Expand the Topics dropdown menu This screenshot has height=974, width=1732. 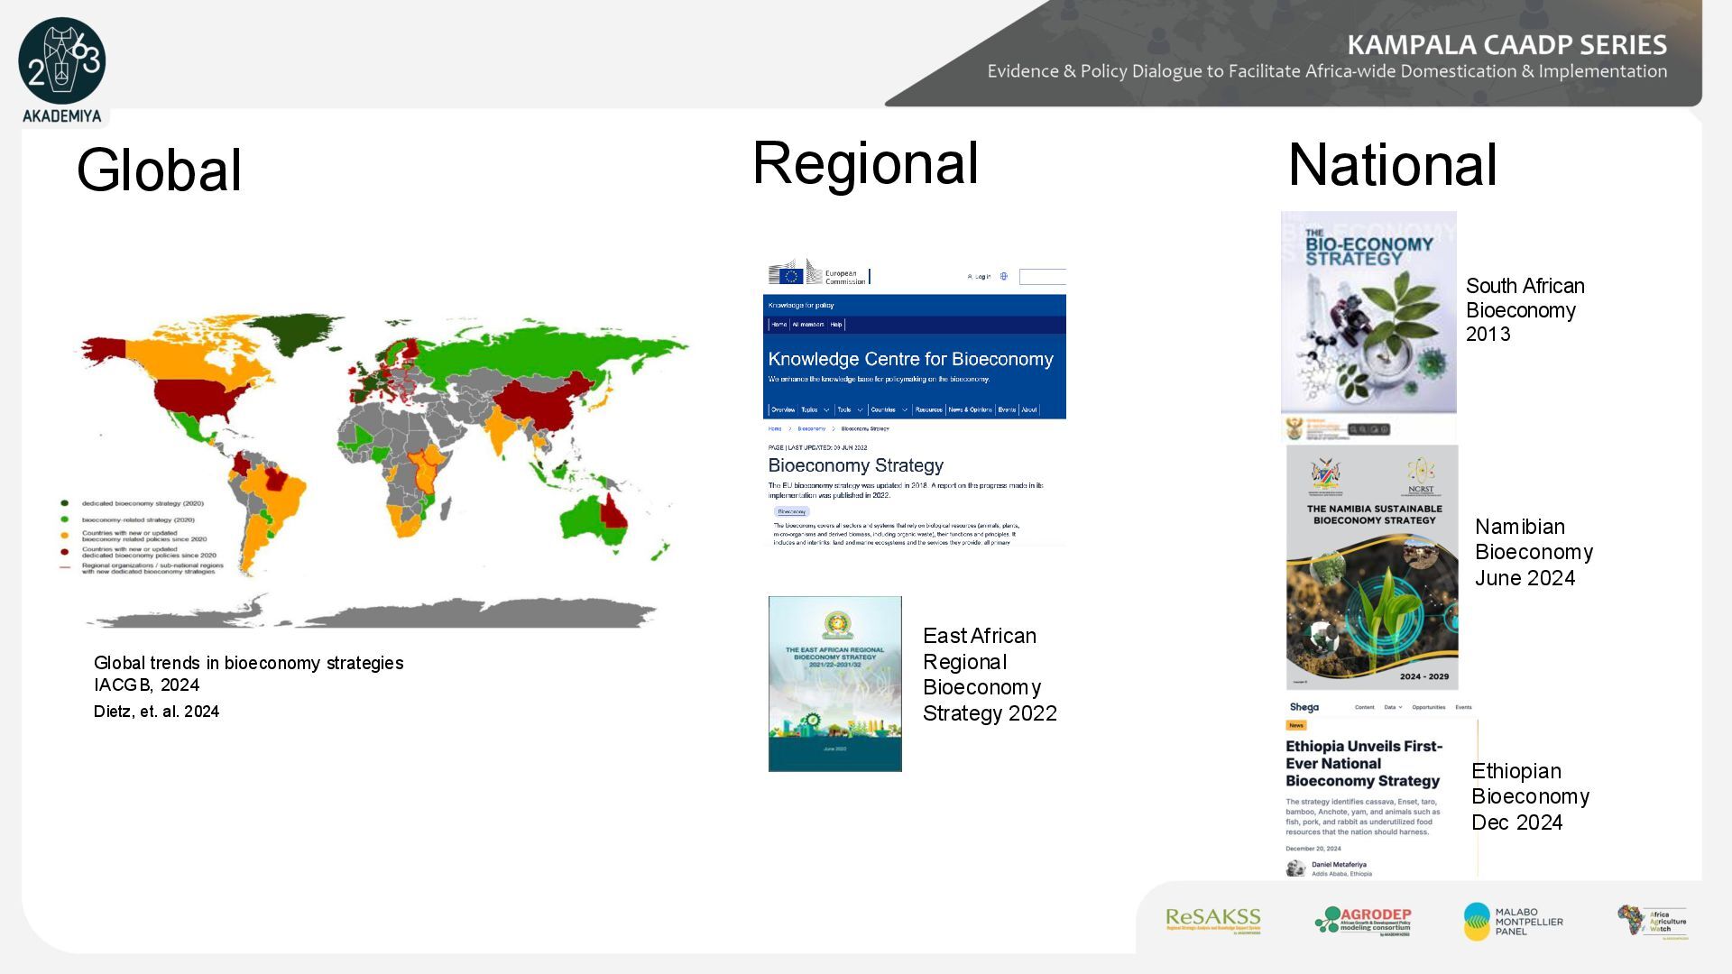pos(815,409)
